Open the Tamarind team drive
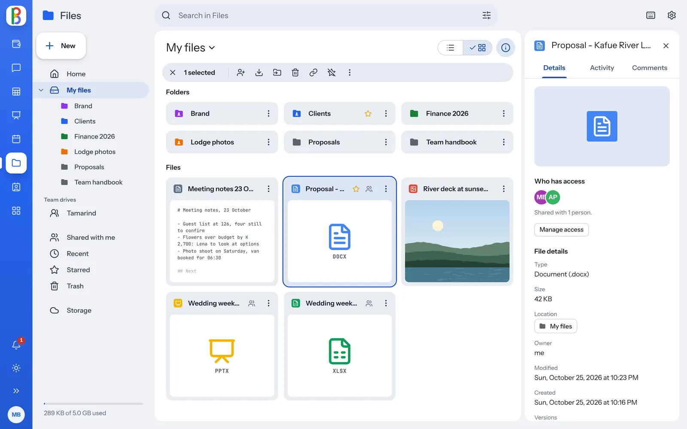 point(81,213)
